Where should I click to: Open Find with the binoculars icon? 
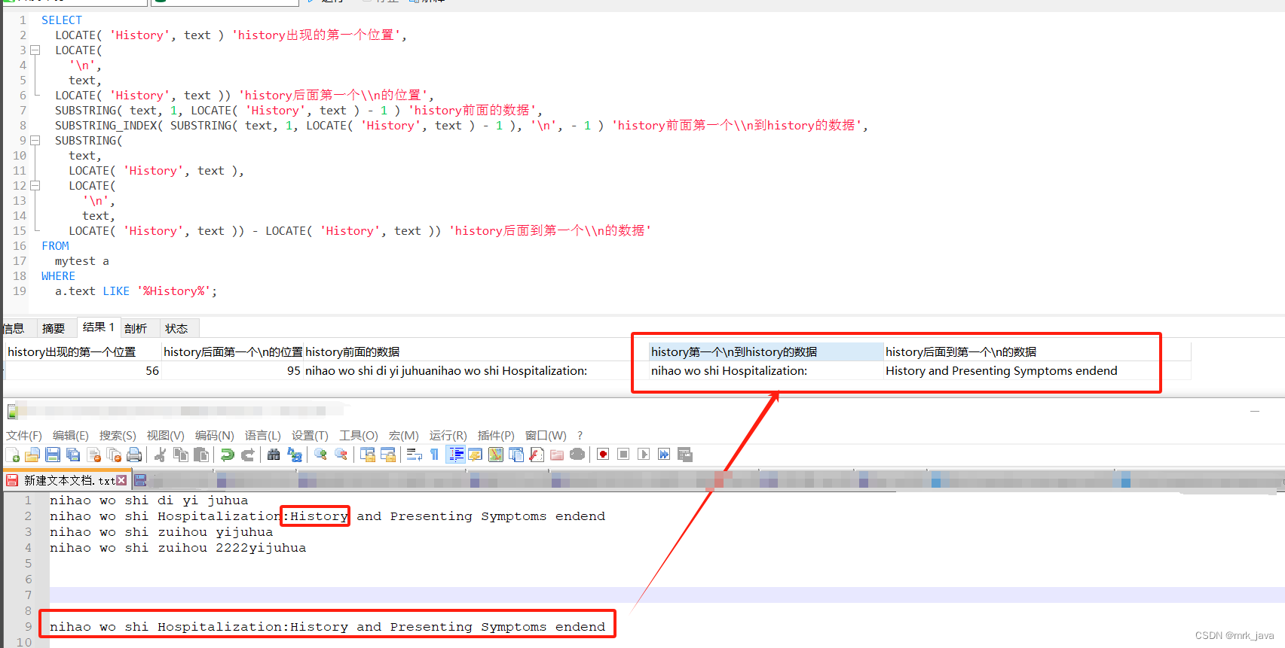tap(274, 455)
